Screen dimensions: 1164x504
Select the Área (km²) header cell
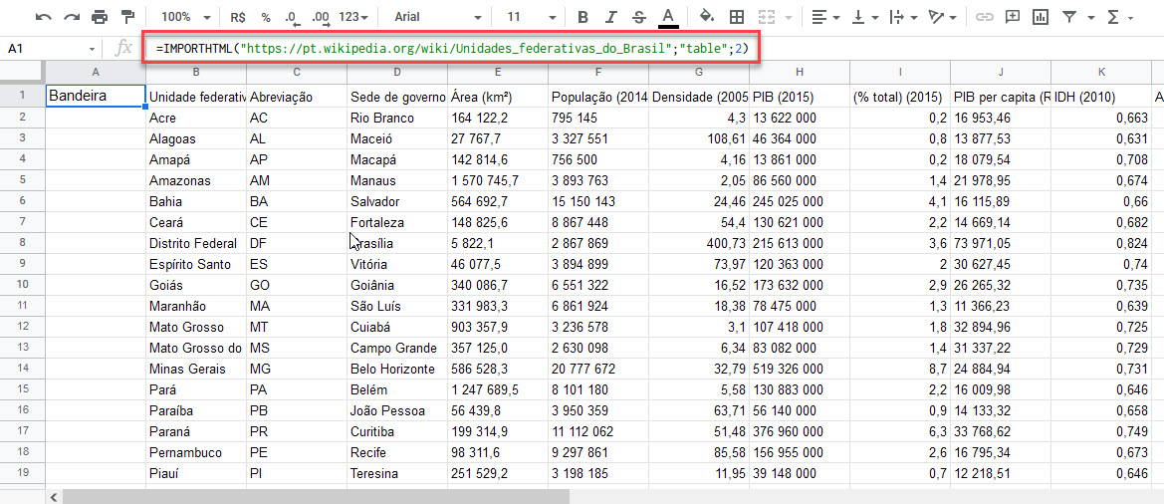(x=498, y=97)
